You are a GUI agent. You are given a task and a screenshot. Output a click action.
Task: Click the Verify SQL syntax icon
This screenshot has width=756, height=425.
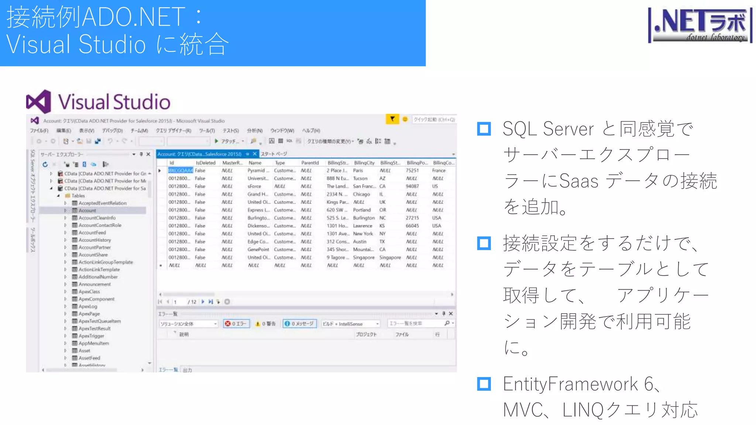(369, 141)
